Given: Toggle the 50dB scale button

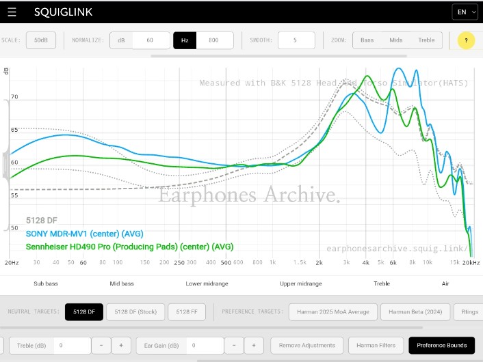Looking at the screenshot, I should coord(41,40).
